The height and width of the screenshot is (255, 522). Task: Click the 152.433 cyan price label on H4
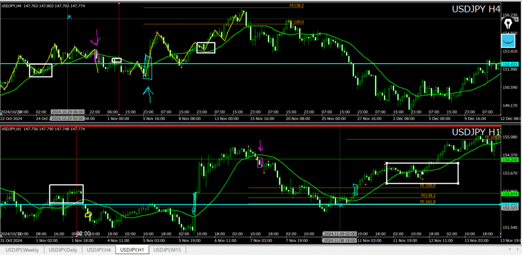(x=510, y=64)
